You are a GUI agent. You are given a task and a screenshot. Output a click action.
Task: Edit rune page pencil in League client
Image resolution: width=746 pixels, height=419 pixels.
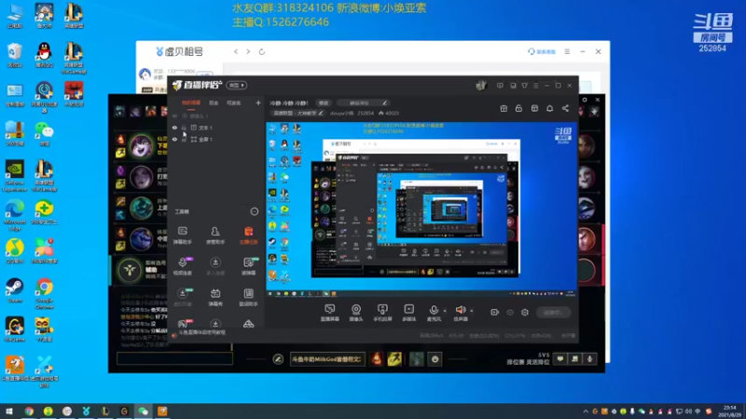[x=278, y=359]
